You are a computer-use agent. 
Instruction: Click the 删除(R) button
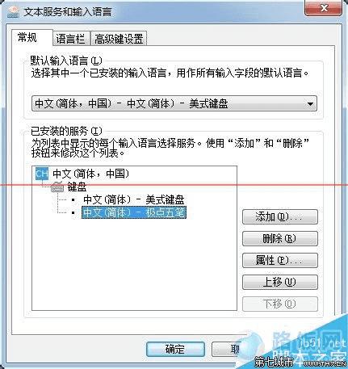280,239
